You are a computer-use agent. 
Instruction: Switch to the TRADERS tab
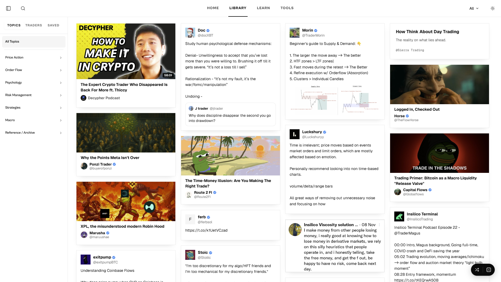pos(34,25)
